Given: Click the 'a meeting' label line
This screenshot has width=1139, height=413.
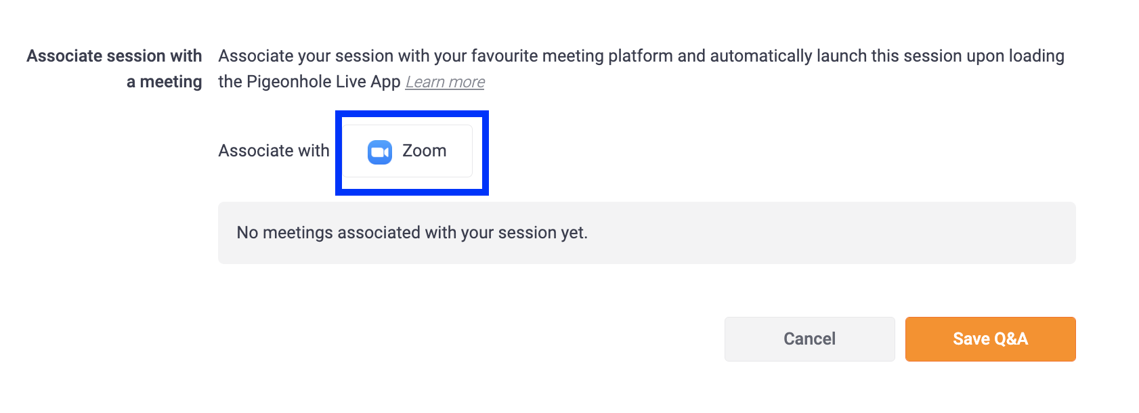Looking at the screenshot, I should 164,82.
